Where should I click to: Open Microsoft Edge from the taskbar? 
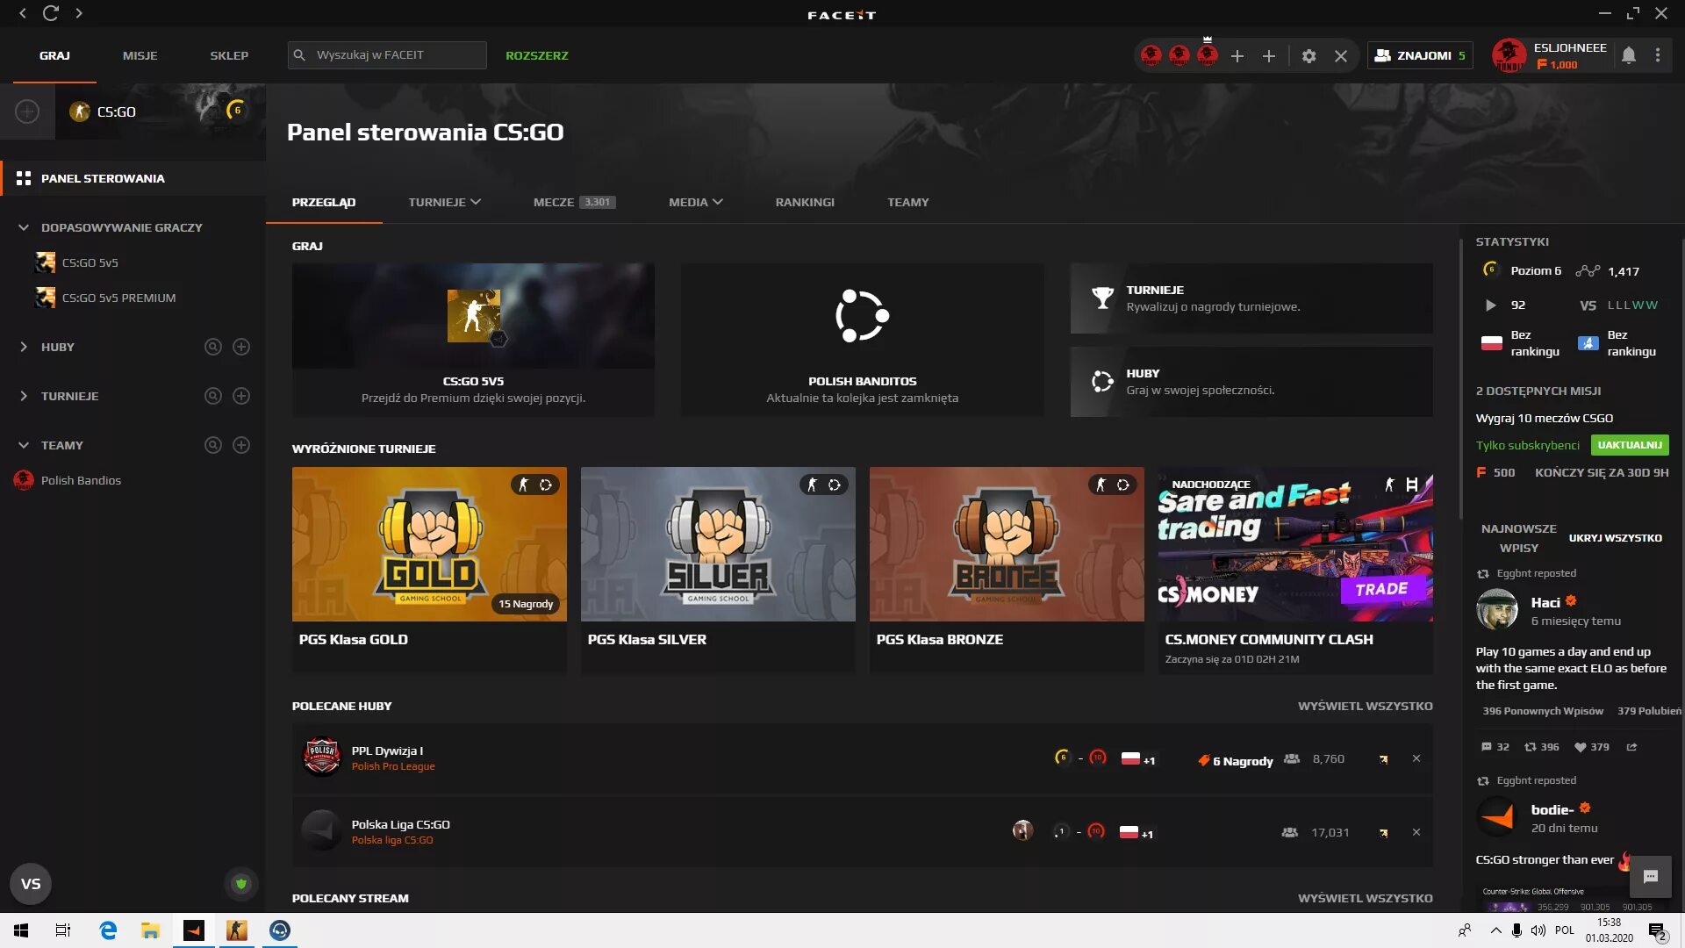[x=108, y=930]
